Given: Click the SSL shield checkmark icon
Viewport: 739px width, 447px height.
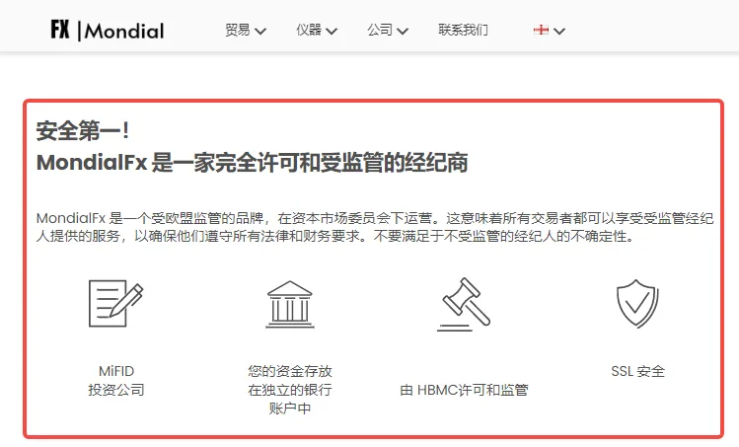Looking at the screenshot, I should [x=637, y=303].
